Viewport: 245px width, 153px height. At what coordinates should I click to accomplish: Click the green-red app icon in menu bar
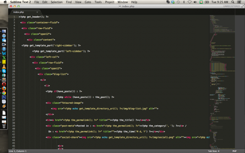click(201, 2)
